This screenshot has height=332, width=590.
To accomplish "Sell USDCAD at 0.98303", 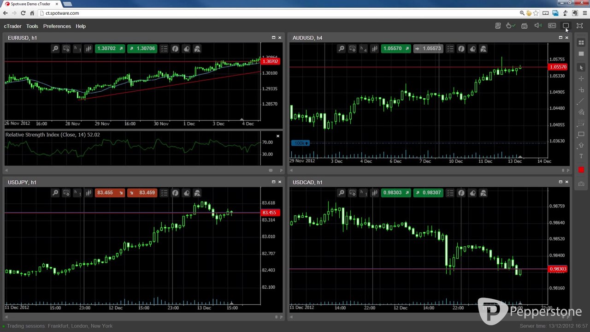I will pyautogui.click(x=395, y=193).
